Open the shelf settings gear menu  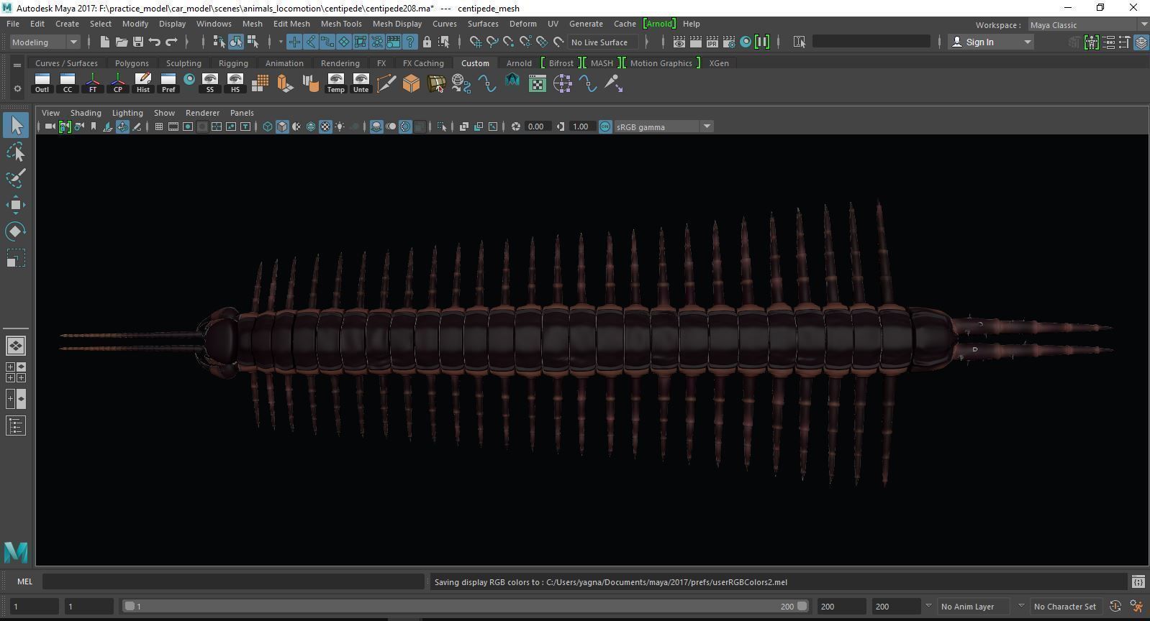click(17, 89)
